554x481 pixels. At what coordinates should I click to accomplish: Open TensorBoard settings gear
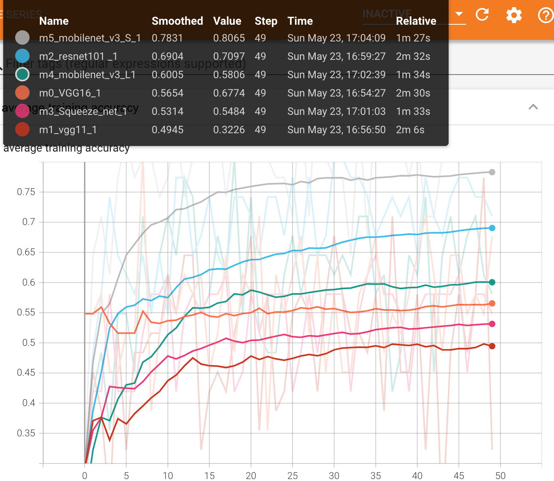[514, 15]
